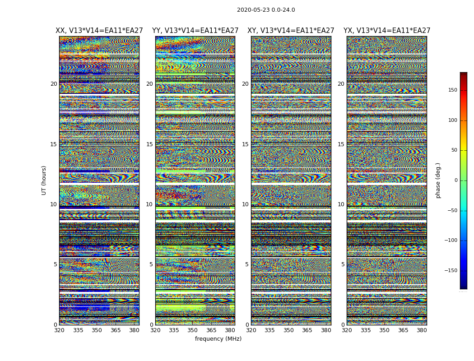This screenshot has width=474, height=361.
Task: Click XX panel y-axis tick 20
Action: (54, 84)
